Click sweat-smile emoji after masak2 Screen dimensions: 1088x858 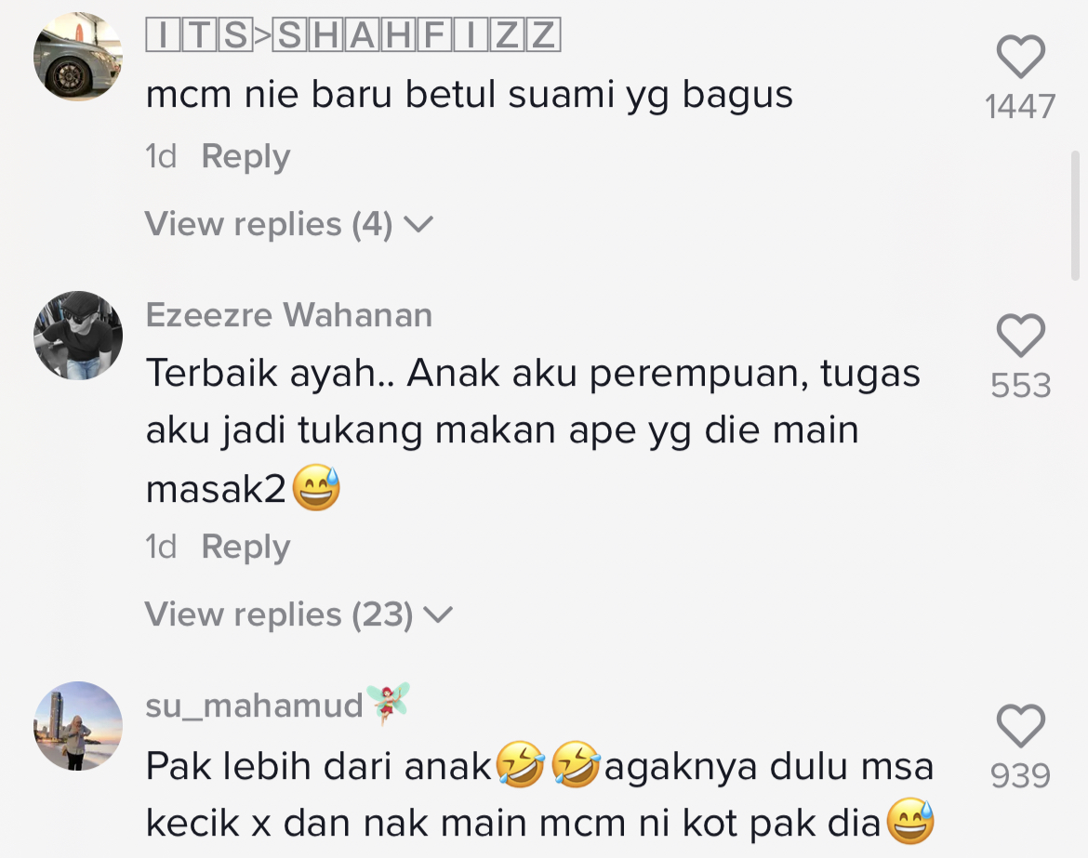tap(316, 487)
